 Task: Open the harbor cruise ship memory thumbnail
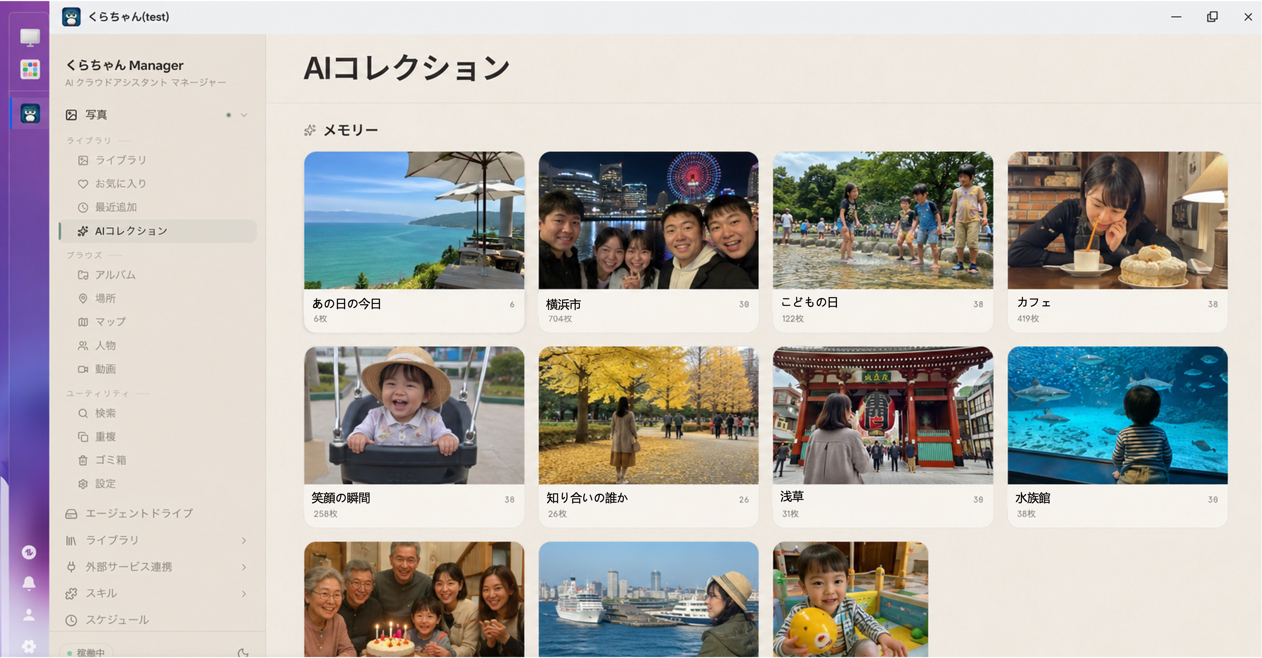click(649, 599)
